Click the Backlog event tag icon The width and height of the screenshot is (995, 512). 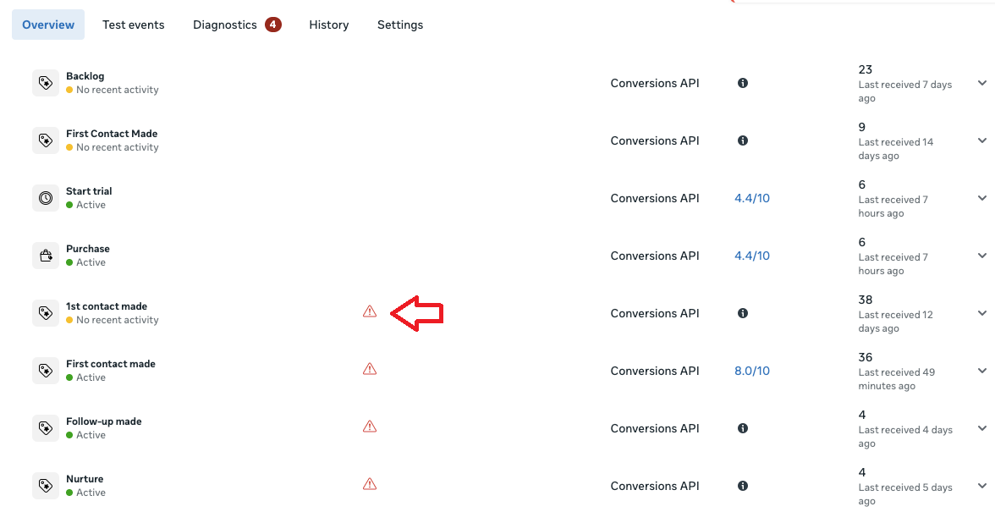46,83
